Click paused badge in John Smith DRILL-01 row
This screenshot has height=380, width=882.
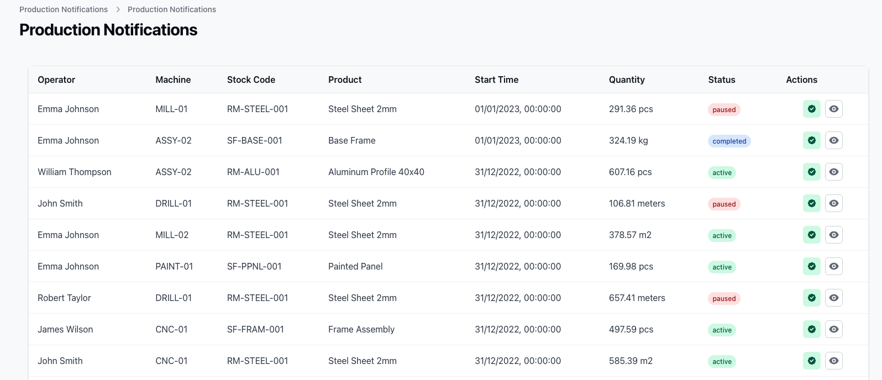click(724, 204)
